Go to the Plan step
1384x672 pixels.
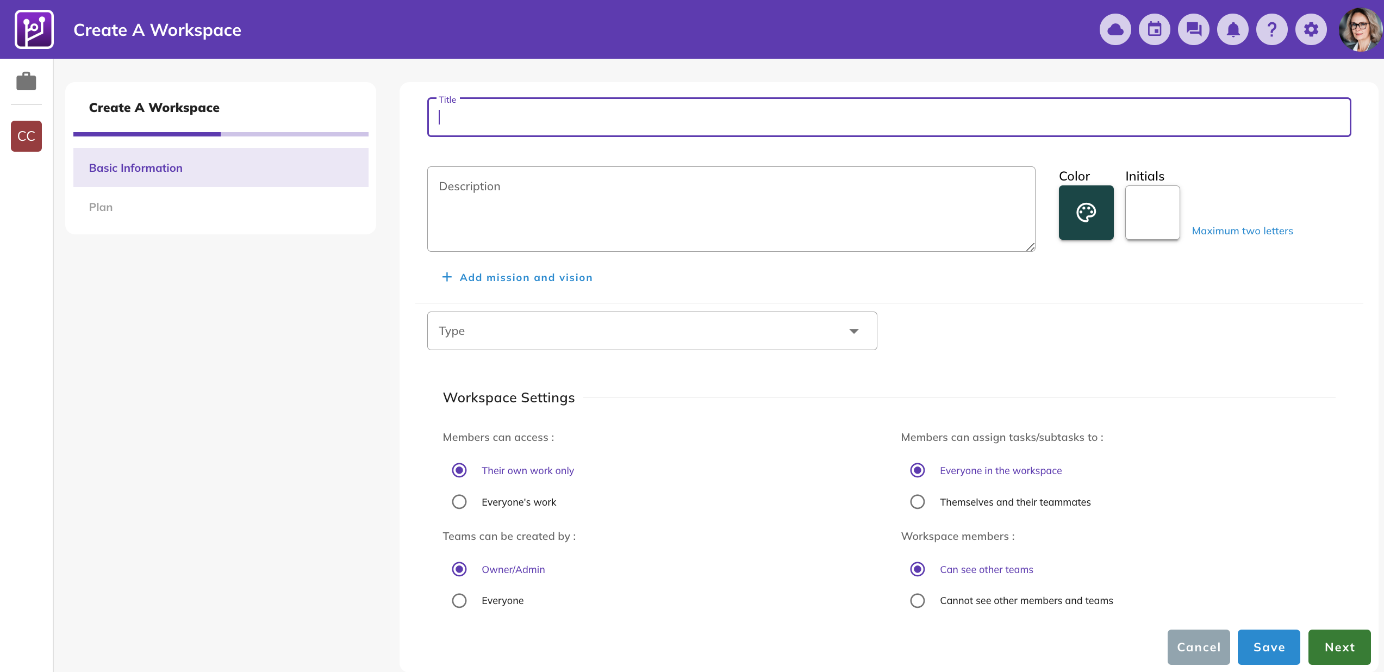[x=101, y=207]
